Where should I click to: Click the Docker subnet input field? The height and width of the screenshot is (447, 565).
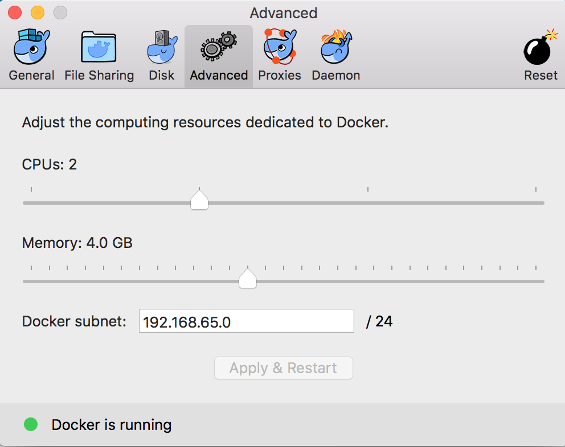point(247,321)
